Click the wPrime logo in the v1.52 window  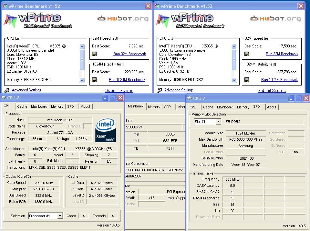[x=38, y=21]
